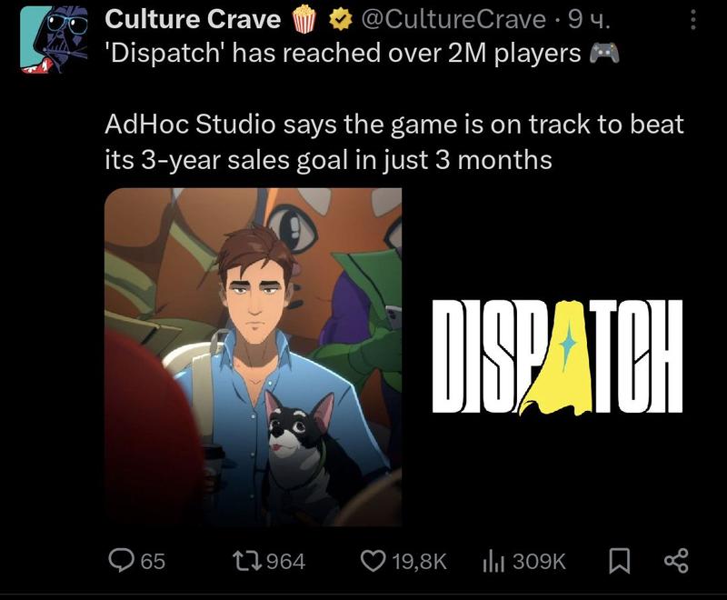Screen dimensions: 727x600
Task: Click the 65 replies count
Action: pyautogui.click(x=153, y=562)
